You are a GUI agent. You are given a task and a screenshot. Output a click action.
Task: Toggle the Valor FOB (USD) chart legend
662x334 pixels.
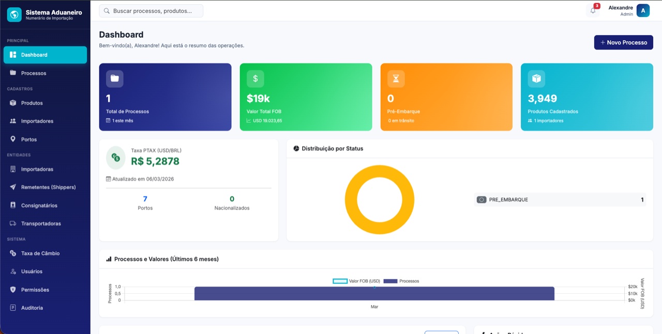(x=356, y=281)
